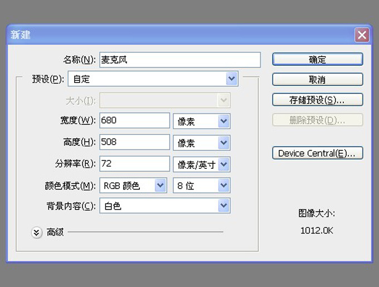Viewport: 379px width, 287px height.
Task: Click the 名称(N): label
Action: pos(80,60)
